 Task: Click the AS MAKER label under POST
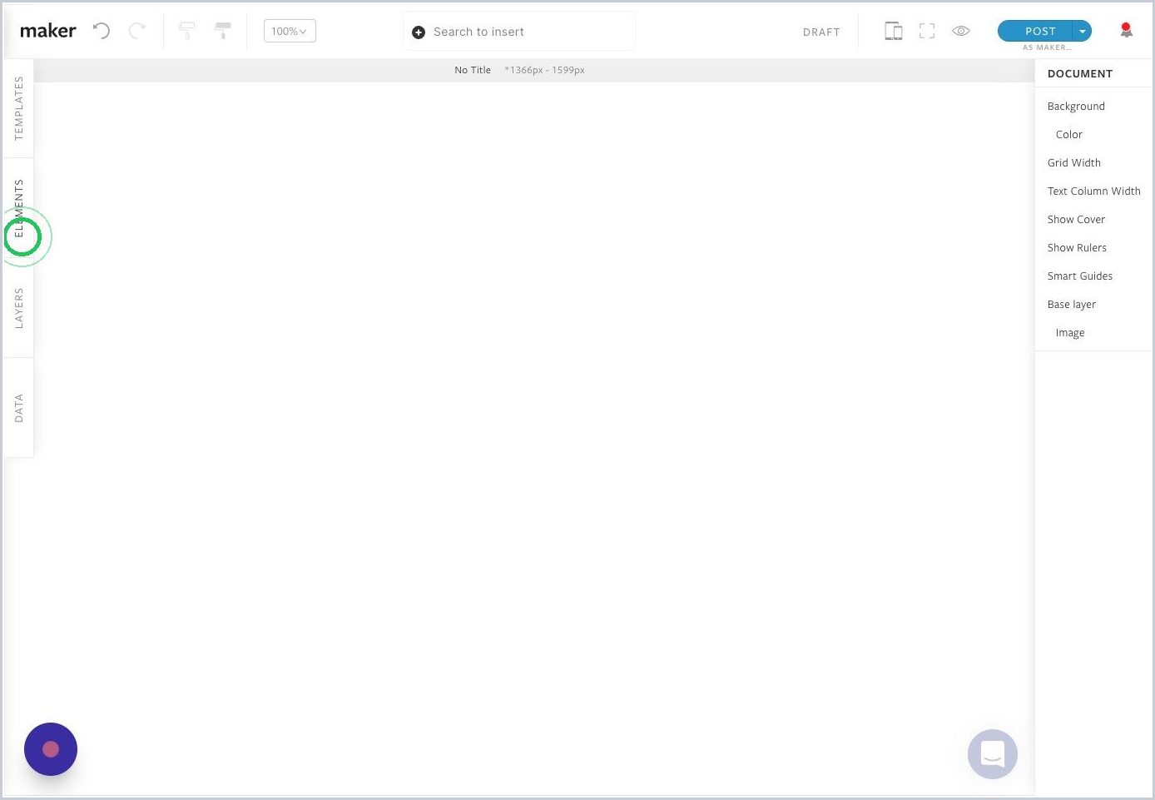(1047, 47)
